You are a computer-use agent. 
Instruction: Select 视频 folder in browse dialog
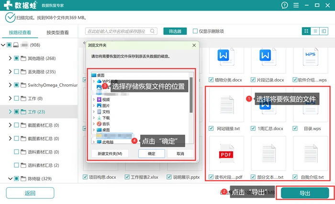click(106, 100)
